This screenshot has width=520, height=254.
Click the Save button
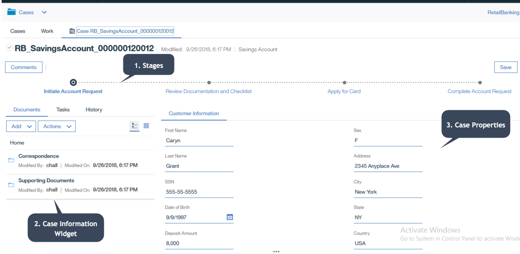(505, 67)
